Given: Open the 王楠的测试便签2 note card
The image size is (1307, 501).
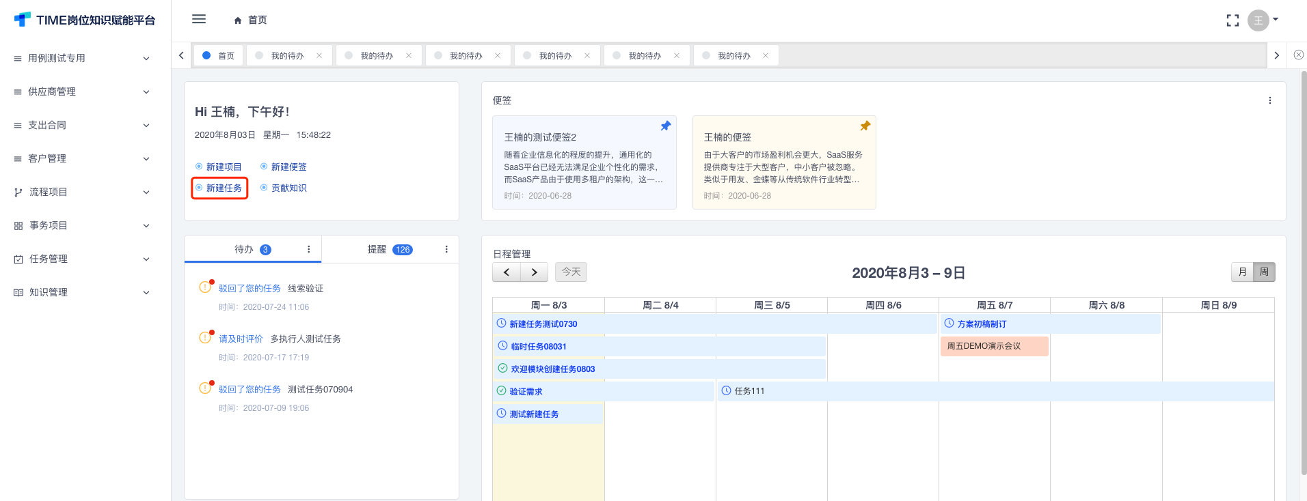Looking at the screenshot, I should point(584,162).
